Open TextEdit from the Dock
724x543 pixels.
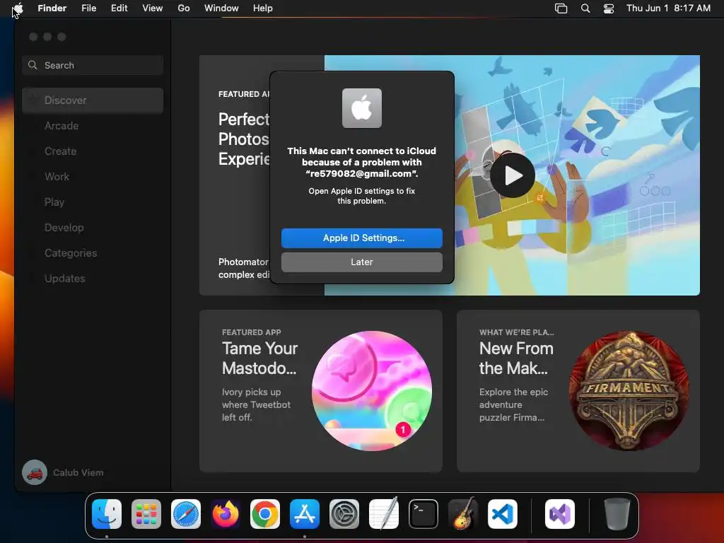click(x=384, y=513)
